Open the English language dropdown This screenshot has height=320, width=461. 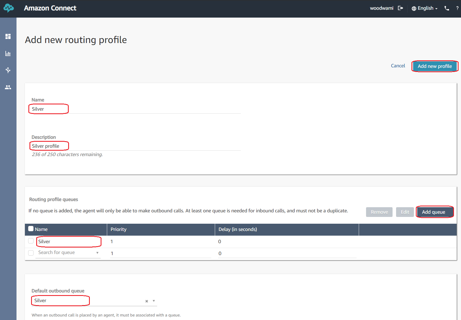[x=424, y=8]
